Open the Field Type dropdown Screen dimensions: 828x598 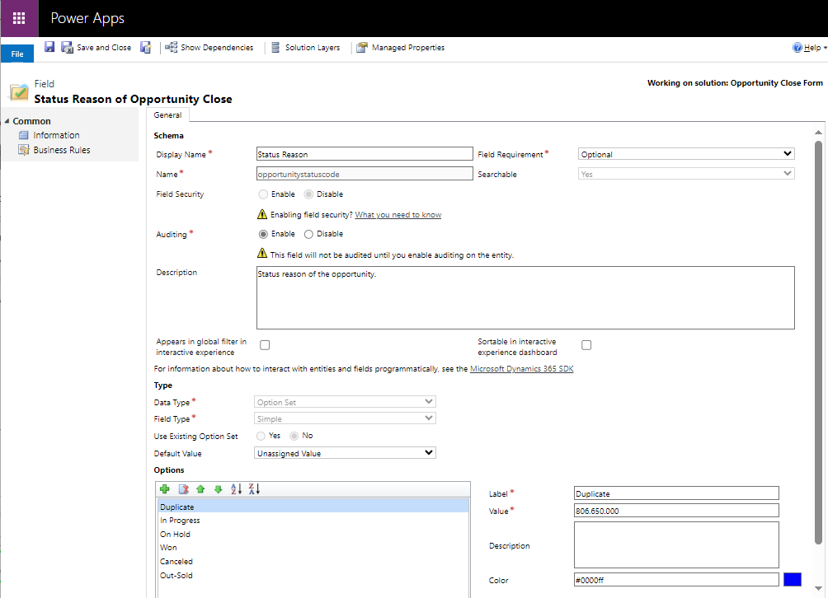click(345, 418)
